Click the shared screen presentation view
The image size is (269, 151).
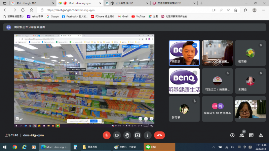tap(84, 81)
